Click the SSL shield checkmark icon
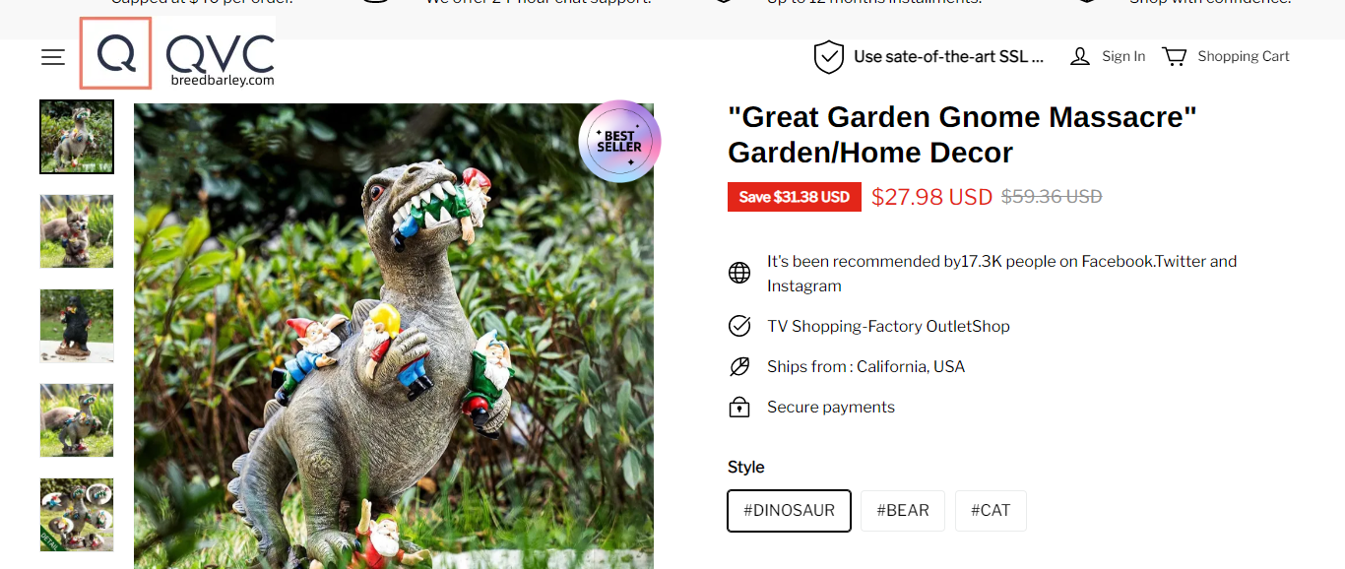 click(829, 57)
